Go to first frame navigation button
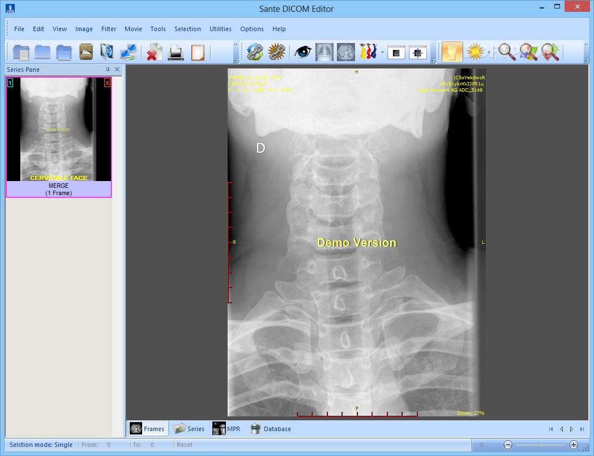 [551, 429]
